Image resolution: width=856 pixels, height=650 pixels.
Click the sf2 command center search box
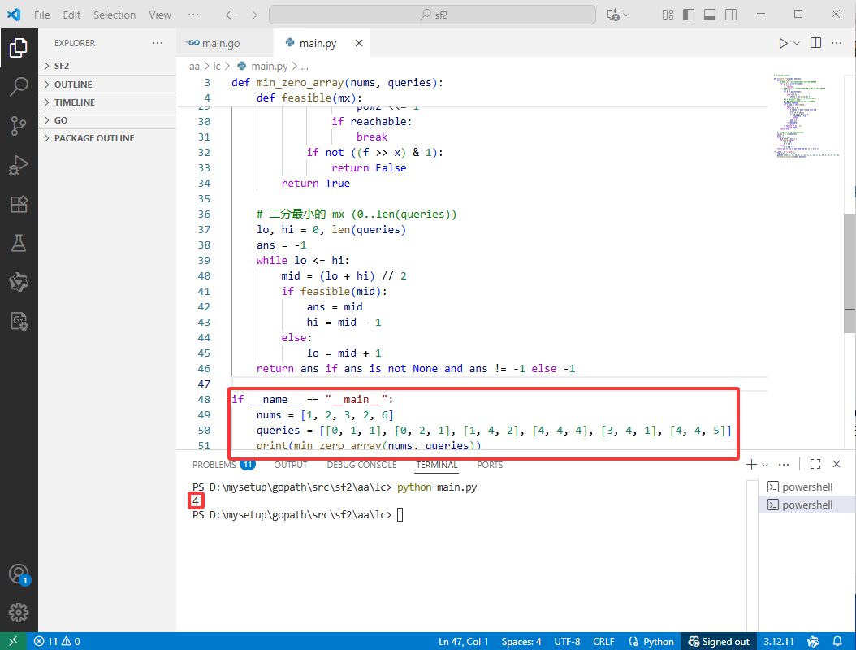coord(432,15)
